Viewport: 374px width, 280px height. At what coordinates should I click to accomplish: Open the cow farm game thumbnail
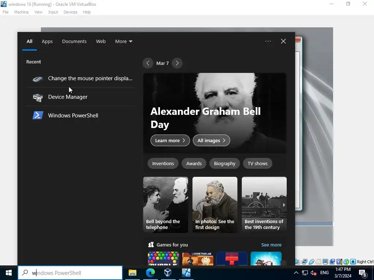tap(266, 258)
